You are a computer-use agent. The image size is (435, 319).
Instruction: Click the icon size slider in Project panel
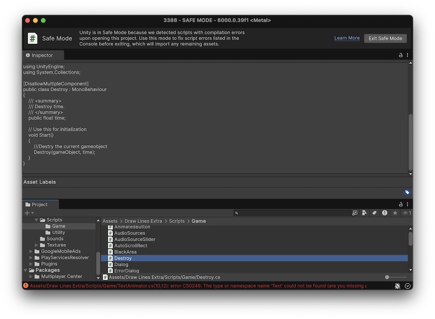tap(387, 277)
